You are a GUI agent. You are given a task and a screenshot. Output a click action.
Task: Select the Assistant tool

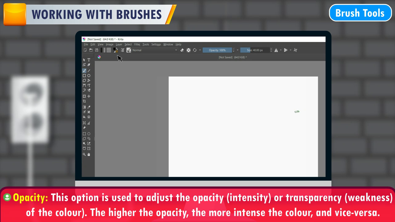pos(84,123)
